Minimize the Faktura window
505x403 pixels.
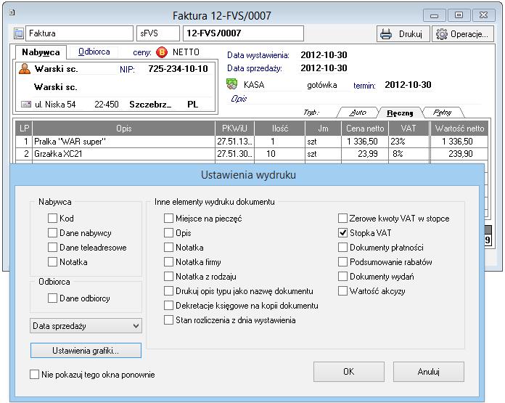pos(434,15)
